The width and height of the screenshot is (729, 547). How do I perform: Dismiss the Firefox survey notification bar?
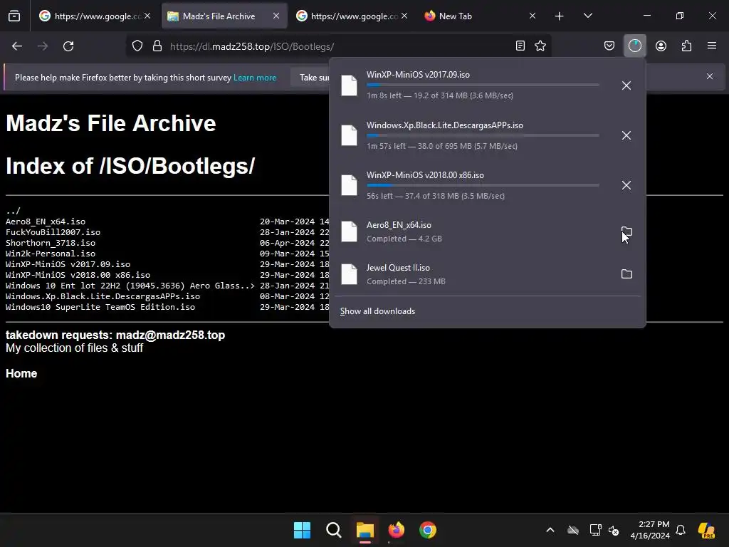click(710, 76)
